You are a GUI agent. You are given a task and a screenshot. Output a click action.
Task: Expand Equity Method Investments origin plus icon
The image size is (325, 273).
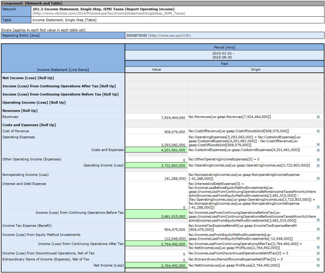(x=318, y=238)
